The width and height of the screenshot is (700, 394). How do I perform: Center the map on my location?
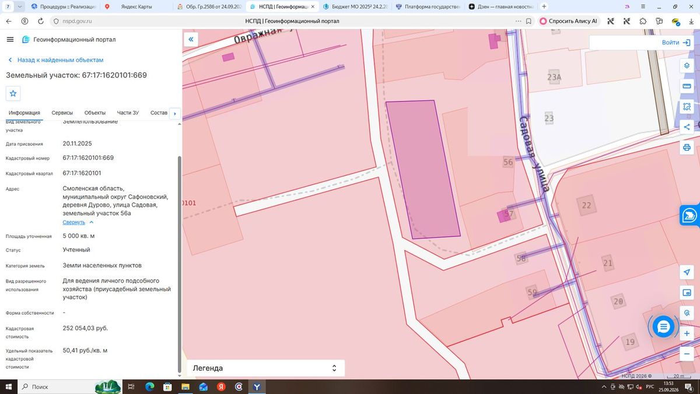687,273
